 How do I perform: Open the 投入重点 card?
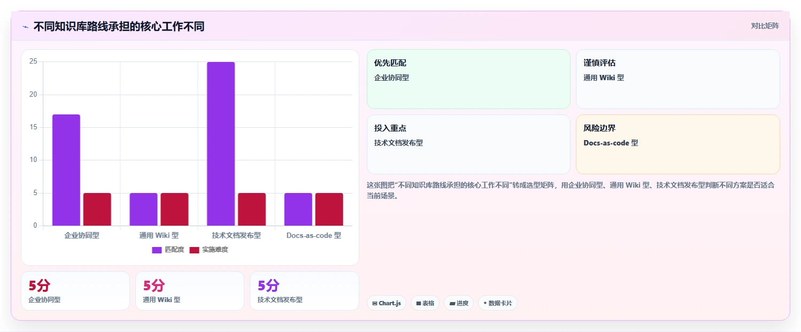coord(468,144)
